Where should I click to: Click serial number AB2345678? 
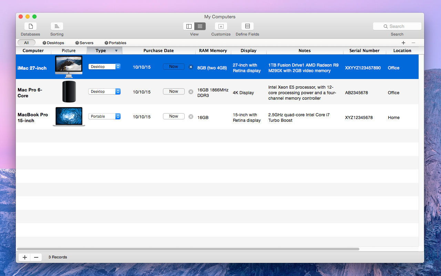[356, 93]
